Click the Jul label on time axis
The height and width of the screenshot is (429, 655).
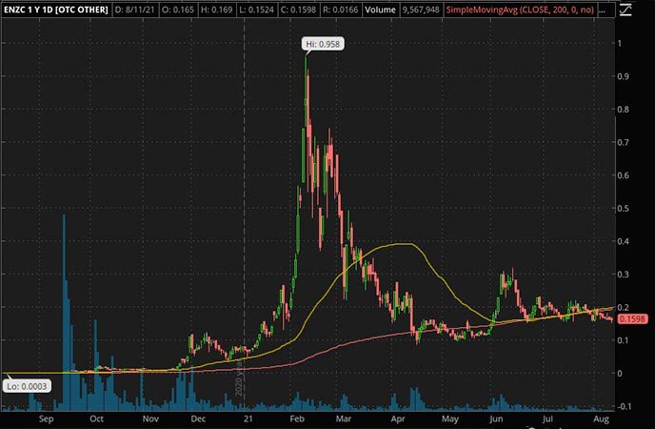pyautogui.click(x=547, y=419)
